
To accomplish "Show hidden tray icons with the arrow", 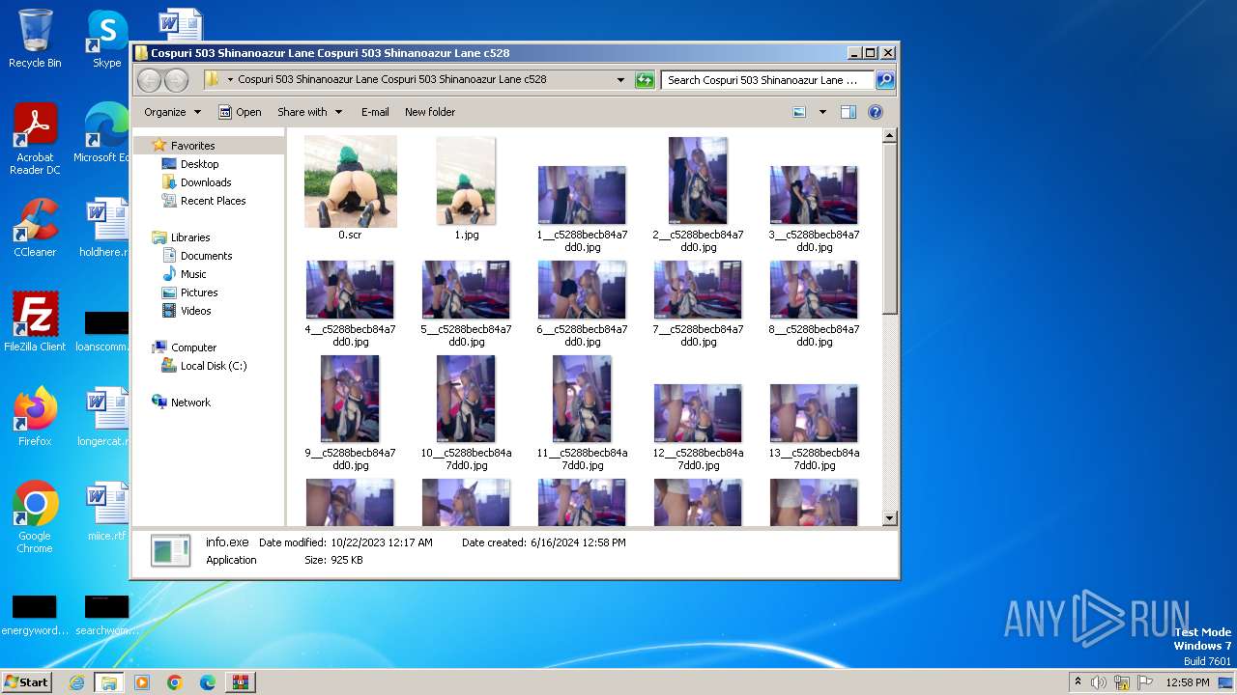I will (1078, 682).
